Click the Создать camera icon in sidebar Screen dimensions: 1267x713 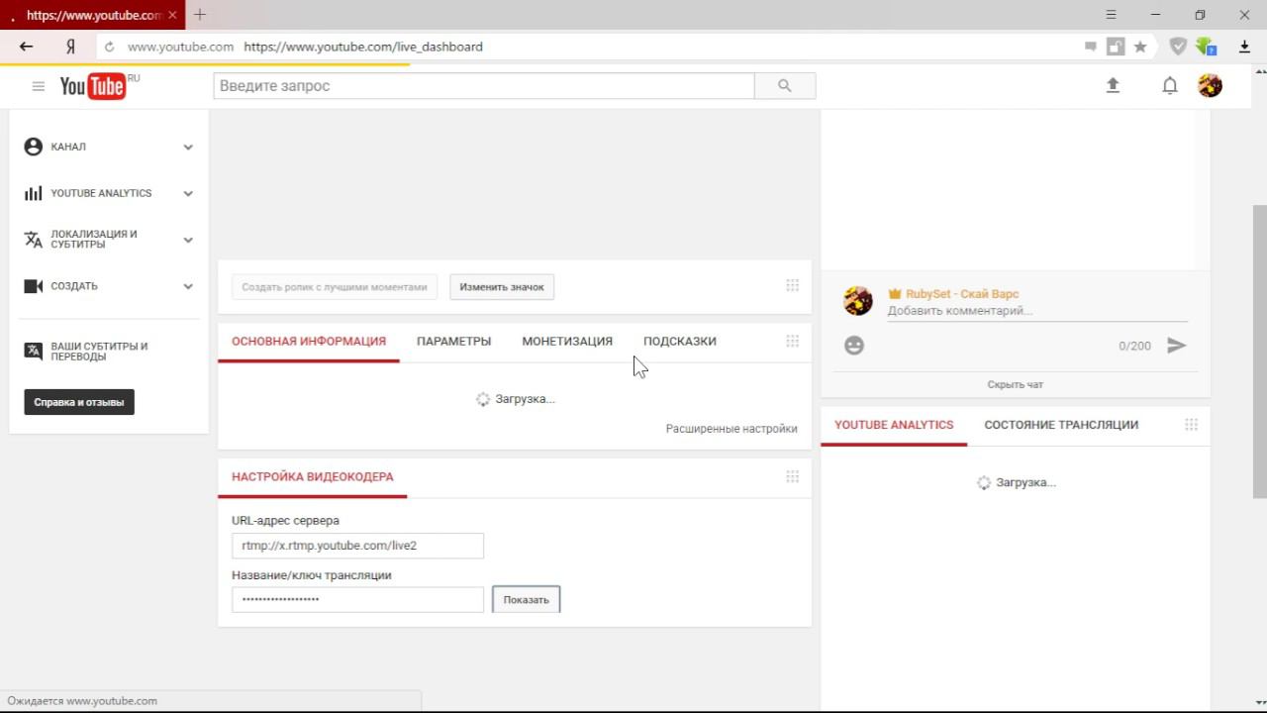tap(33, 286)
